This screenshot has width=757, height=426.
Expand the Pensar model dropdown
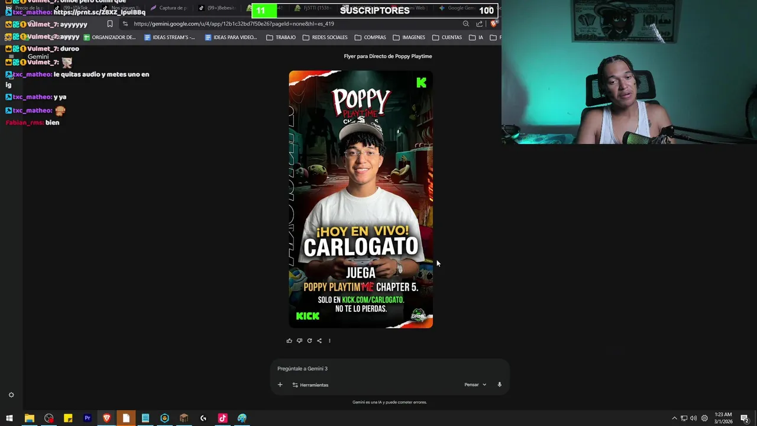click(x=475, y=385)
